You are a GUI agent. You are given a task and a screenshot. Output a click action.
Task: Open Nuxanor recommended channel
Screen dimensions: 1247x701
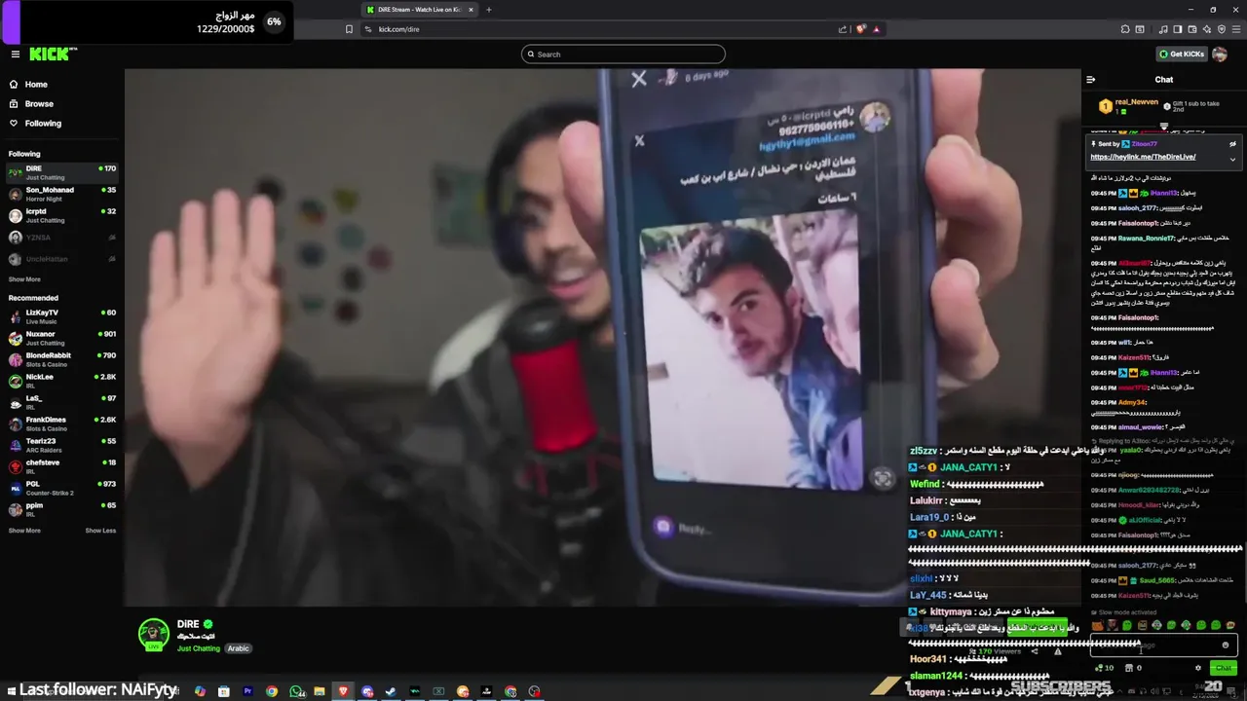tap(62, 338)
